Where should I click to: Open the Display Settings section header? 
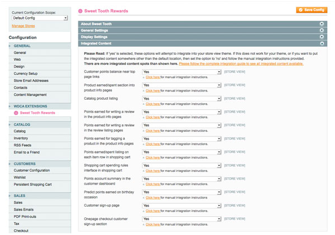tap(203, 37)
